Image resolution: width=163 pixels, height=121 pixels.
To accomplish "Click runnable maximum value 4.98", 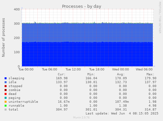I will [153, 106].
